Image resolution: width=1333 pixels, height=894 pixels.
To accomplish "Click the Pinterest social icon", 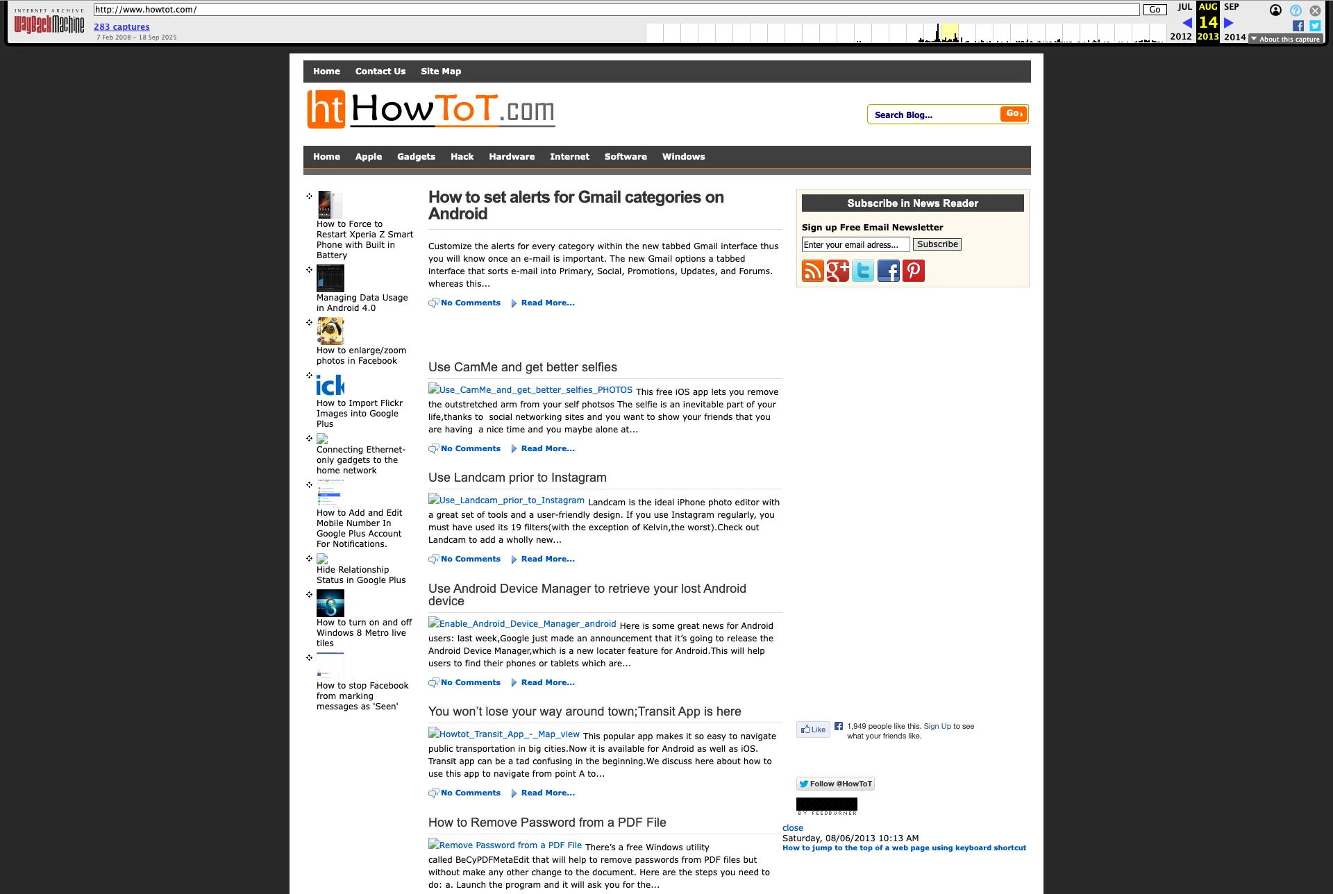I will 914,271.
